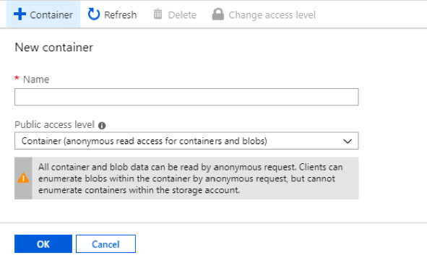Screen dimensions: 427x263
Task: Click the warning text about anonymous requests
Action: 190,178
